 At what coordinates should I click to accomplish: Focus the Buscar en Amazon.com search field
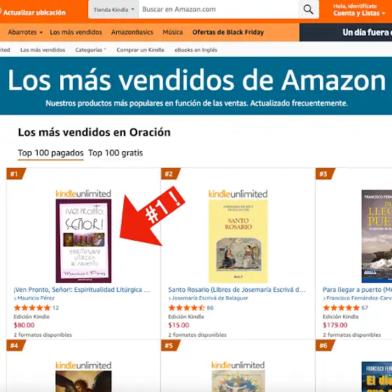point(218,10)
